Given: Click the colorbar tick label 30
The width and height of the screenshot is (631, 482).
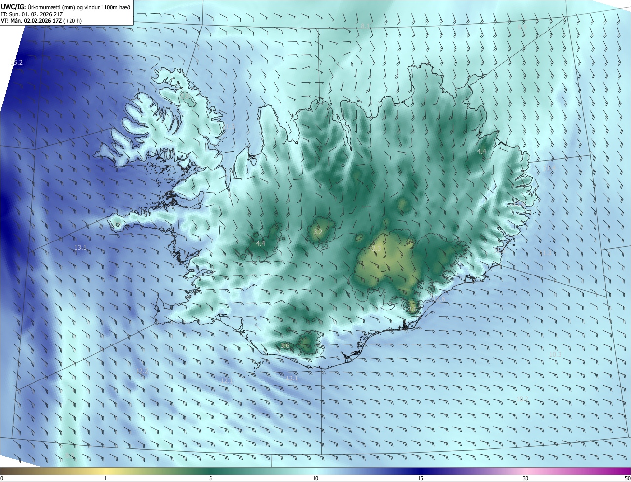Looking at the screenshot, I should point(526,478).
